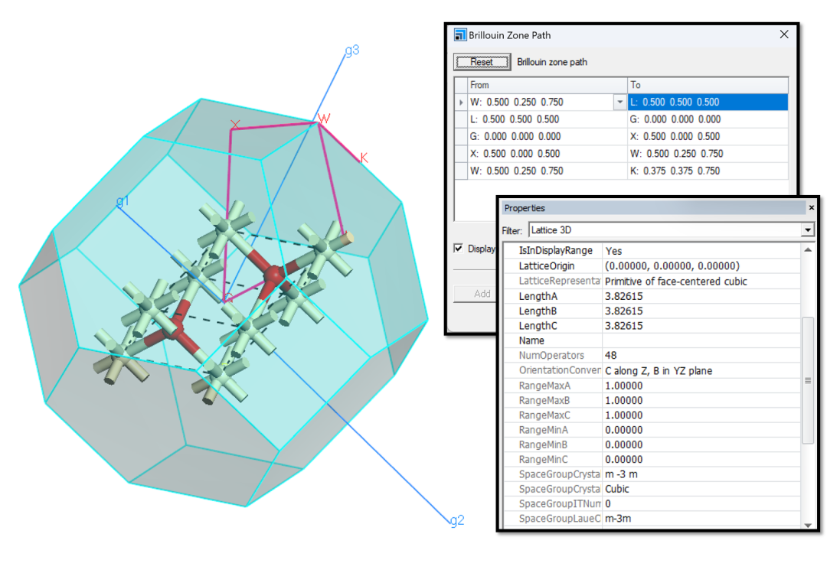Click the IsInDisplayRange value 'Yes'
The height and width of the screenshot is (573, 827).
(701, 251)
